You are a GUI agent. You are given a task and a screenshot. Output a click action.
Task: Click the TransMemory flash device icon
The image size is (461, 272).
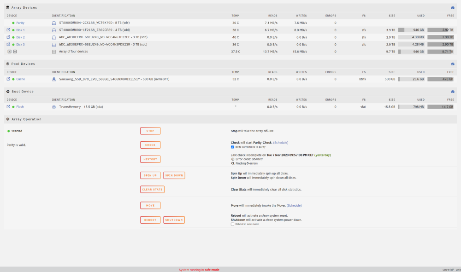pyautogui.click(x=54, y=107)
